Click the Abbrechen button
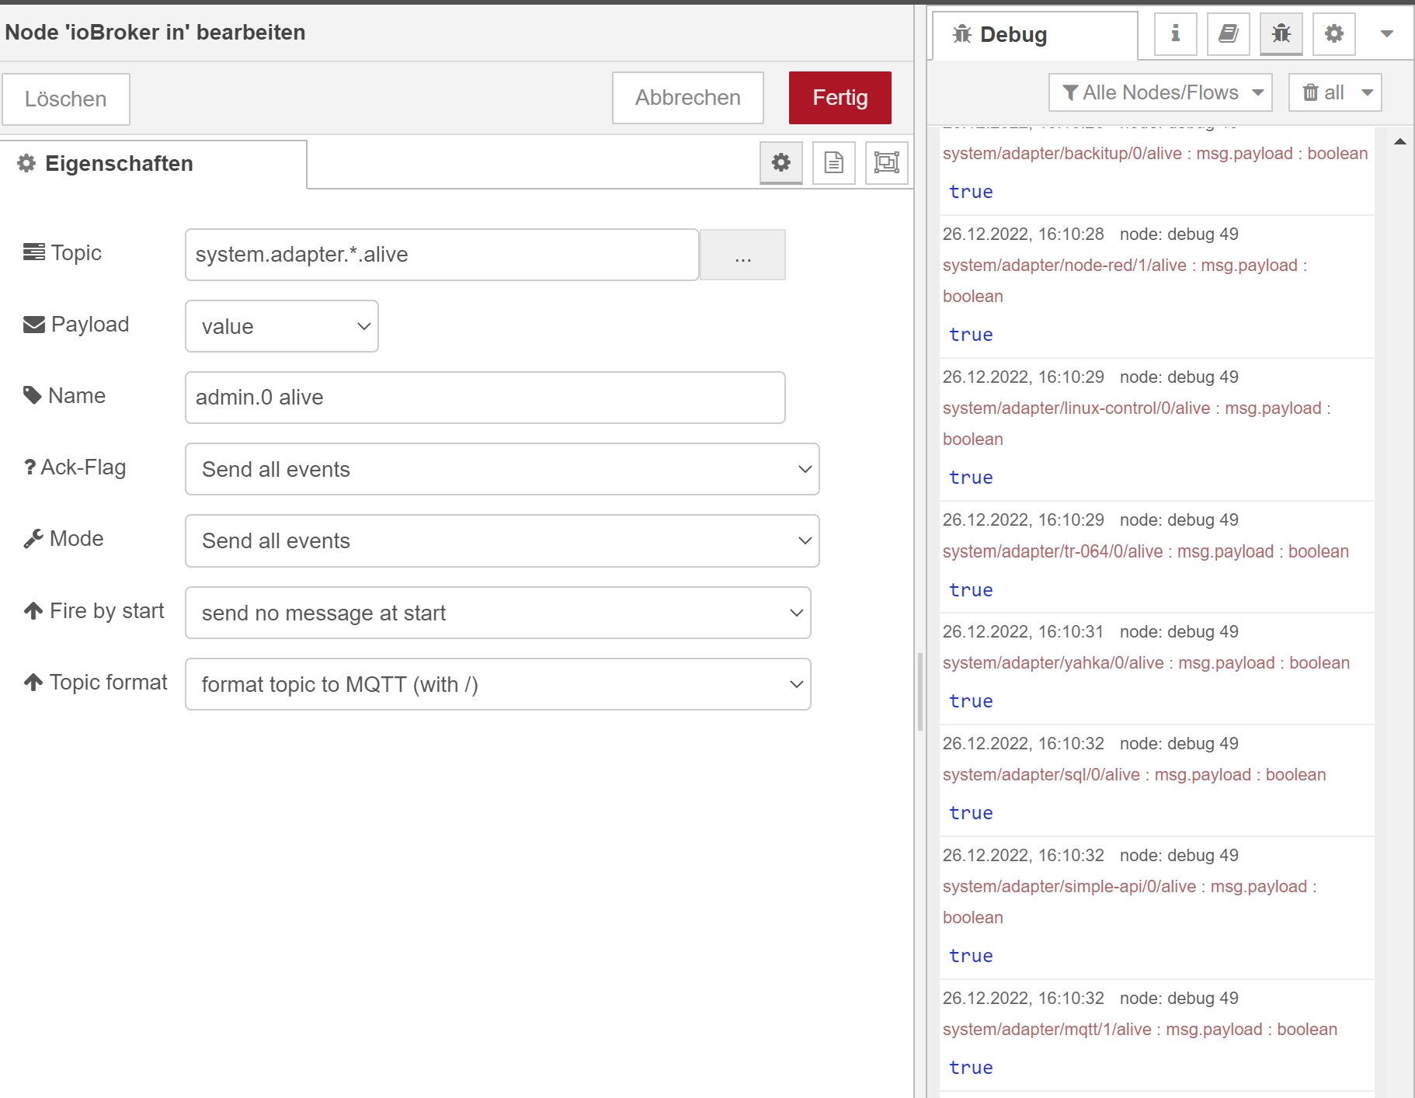The image size is (1415, 1098). click(x=687, y=98)
